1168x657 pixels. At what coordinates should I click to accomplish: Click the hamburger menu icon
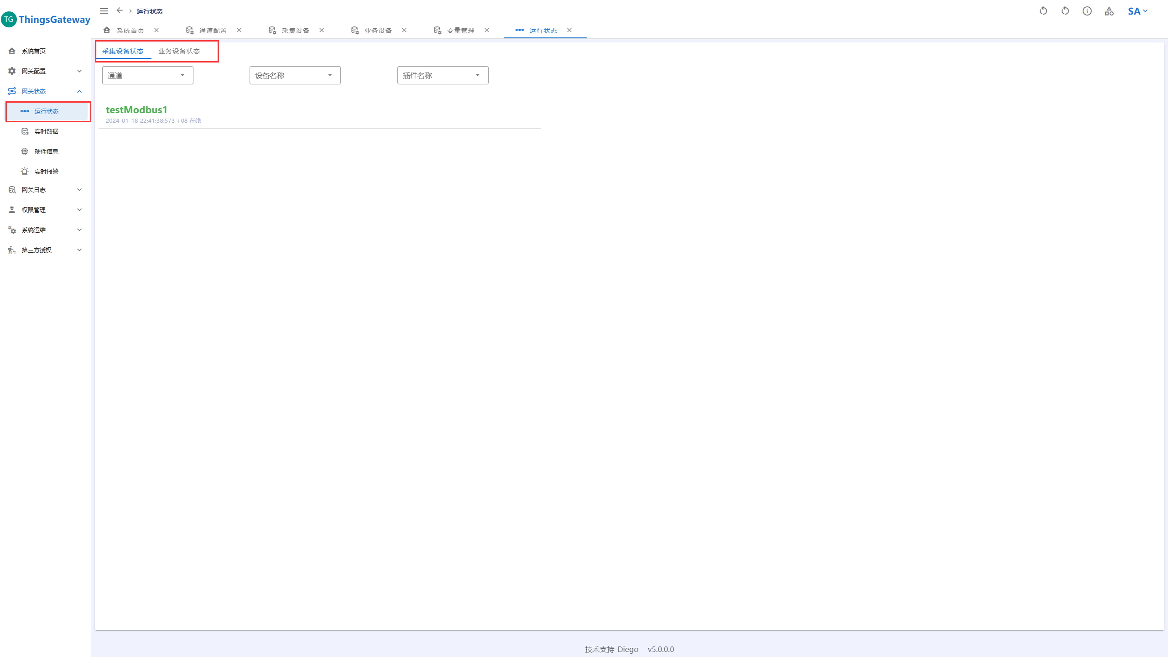104,11
